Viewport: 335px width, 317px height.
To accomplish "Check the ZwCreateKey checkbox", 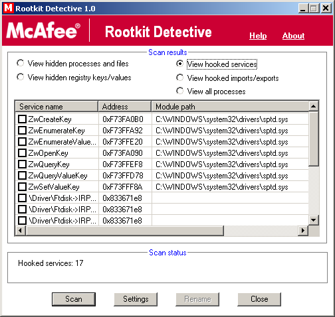I will 22,119.
